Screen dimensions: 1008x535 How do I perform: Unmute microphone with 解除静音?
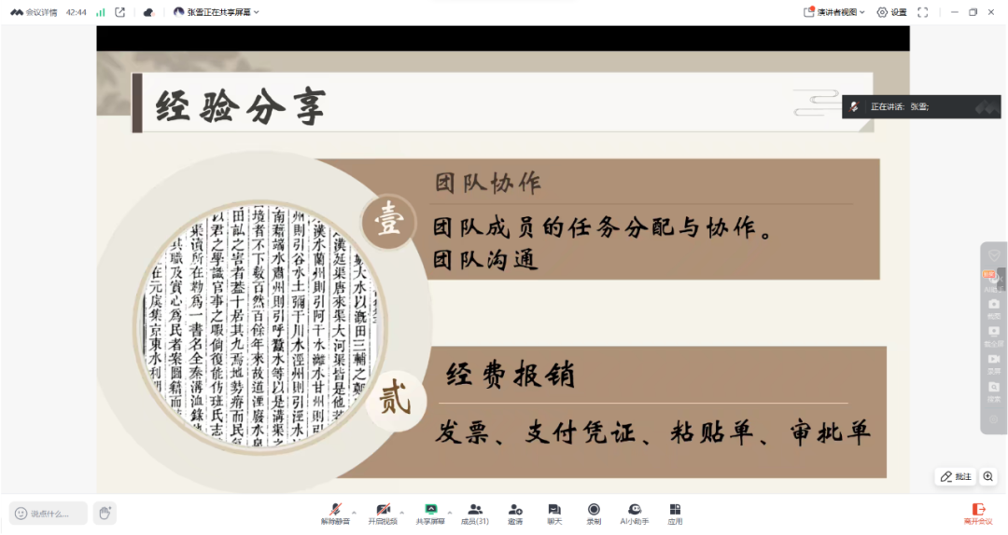pos(336,514)
